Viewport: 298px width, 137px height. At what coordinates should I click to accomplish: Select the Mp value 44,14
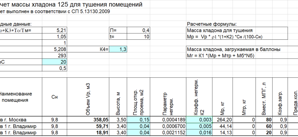[225, 126]
